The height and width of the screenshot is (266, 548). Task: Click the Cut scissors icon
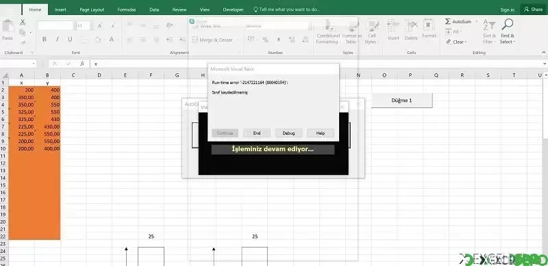(x=23, y=23)
